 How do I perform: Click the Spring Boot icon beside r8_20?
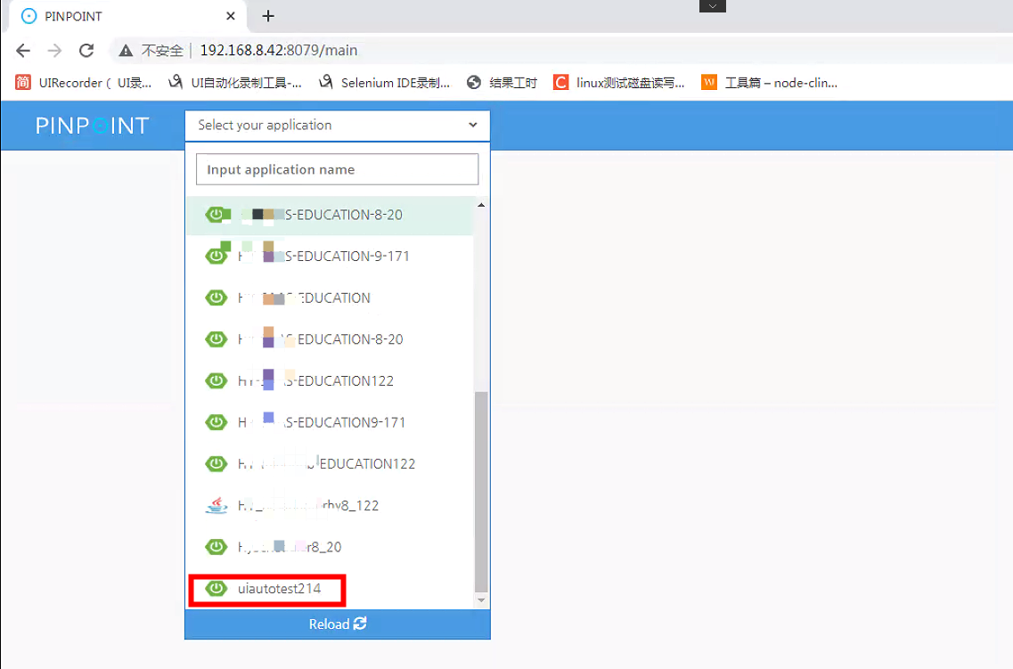click(216, 547)
